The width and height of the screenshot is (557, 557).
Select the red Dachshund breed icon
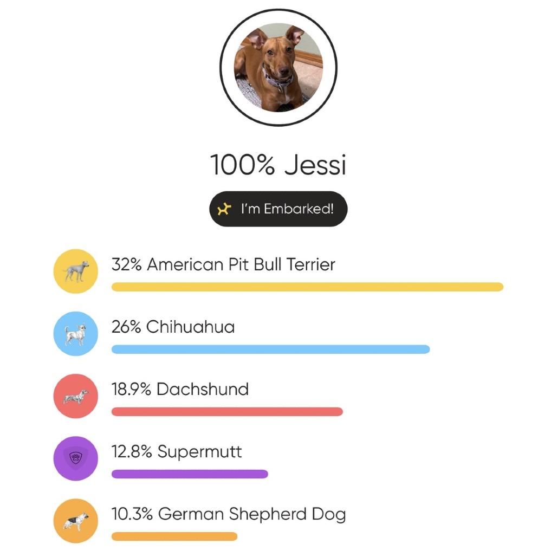(76, 396)
